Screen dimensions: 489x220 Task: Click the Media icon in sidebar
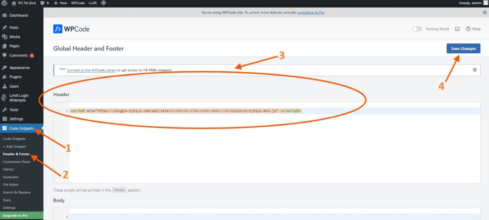tap(5, 37)
